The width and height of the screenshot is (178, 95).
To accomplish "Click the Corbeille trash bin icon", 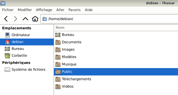I will [x=7, y=56].
